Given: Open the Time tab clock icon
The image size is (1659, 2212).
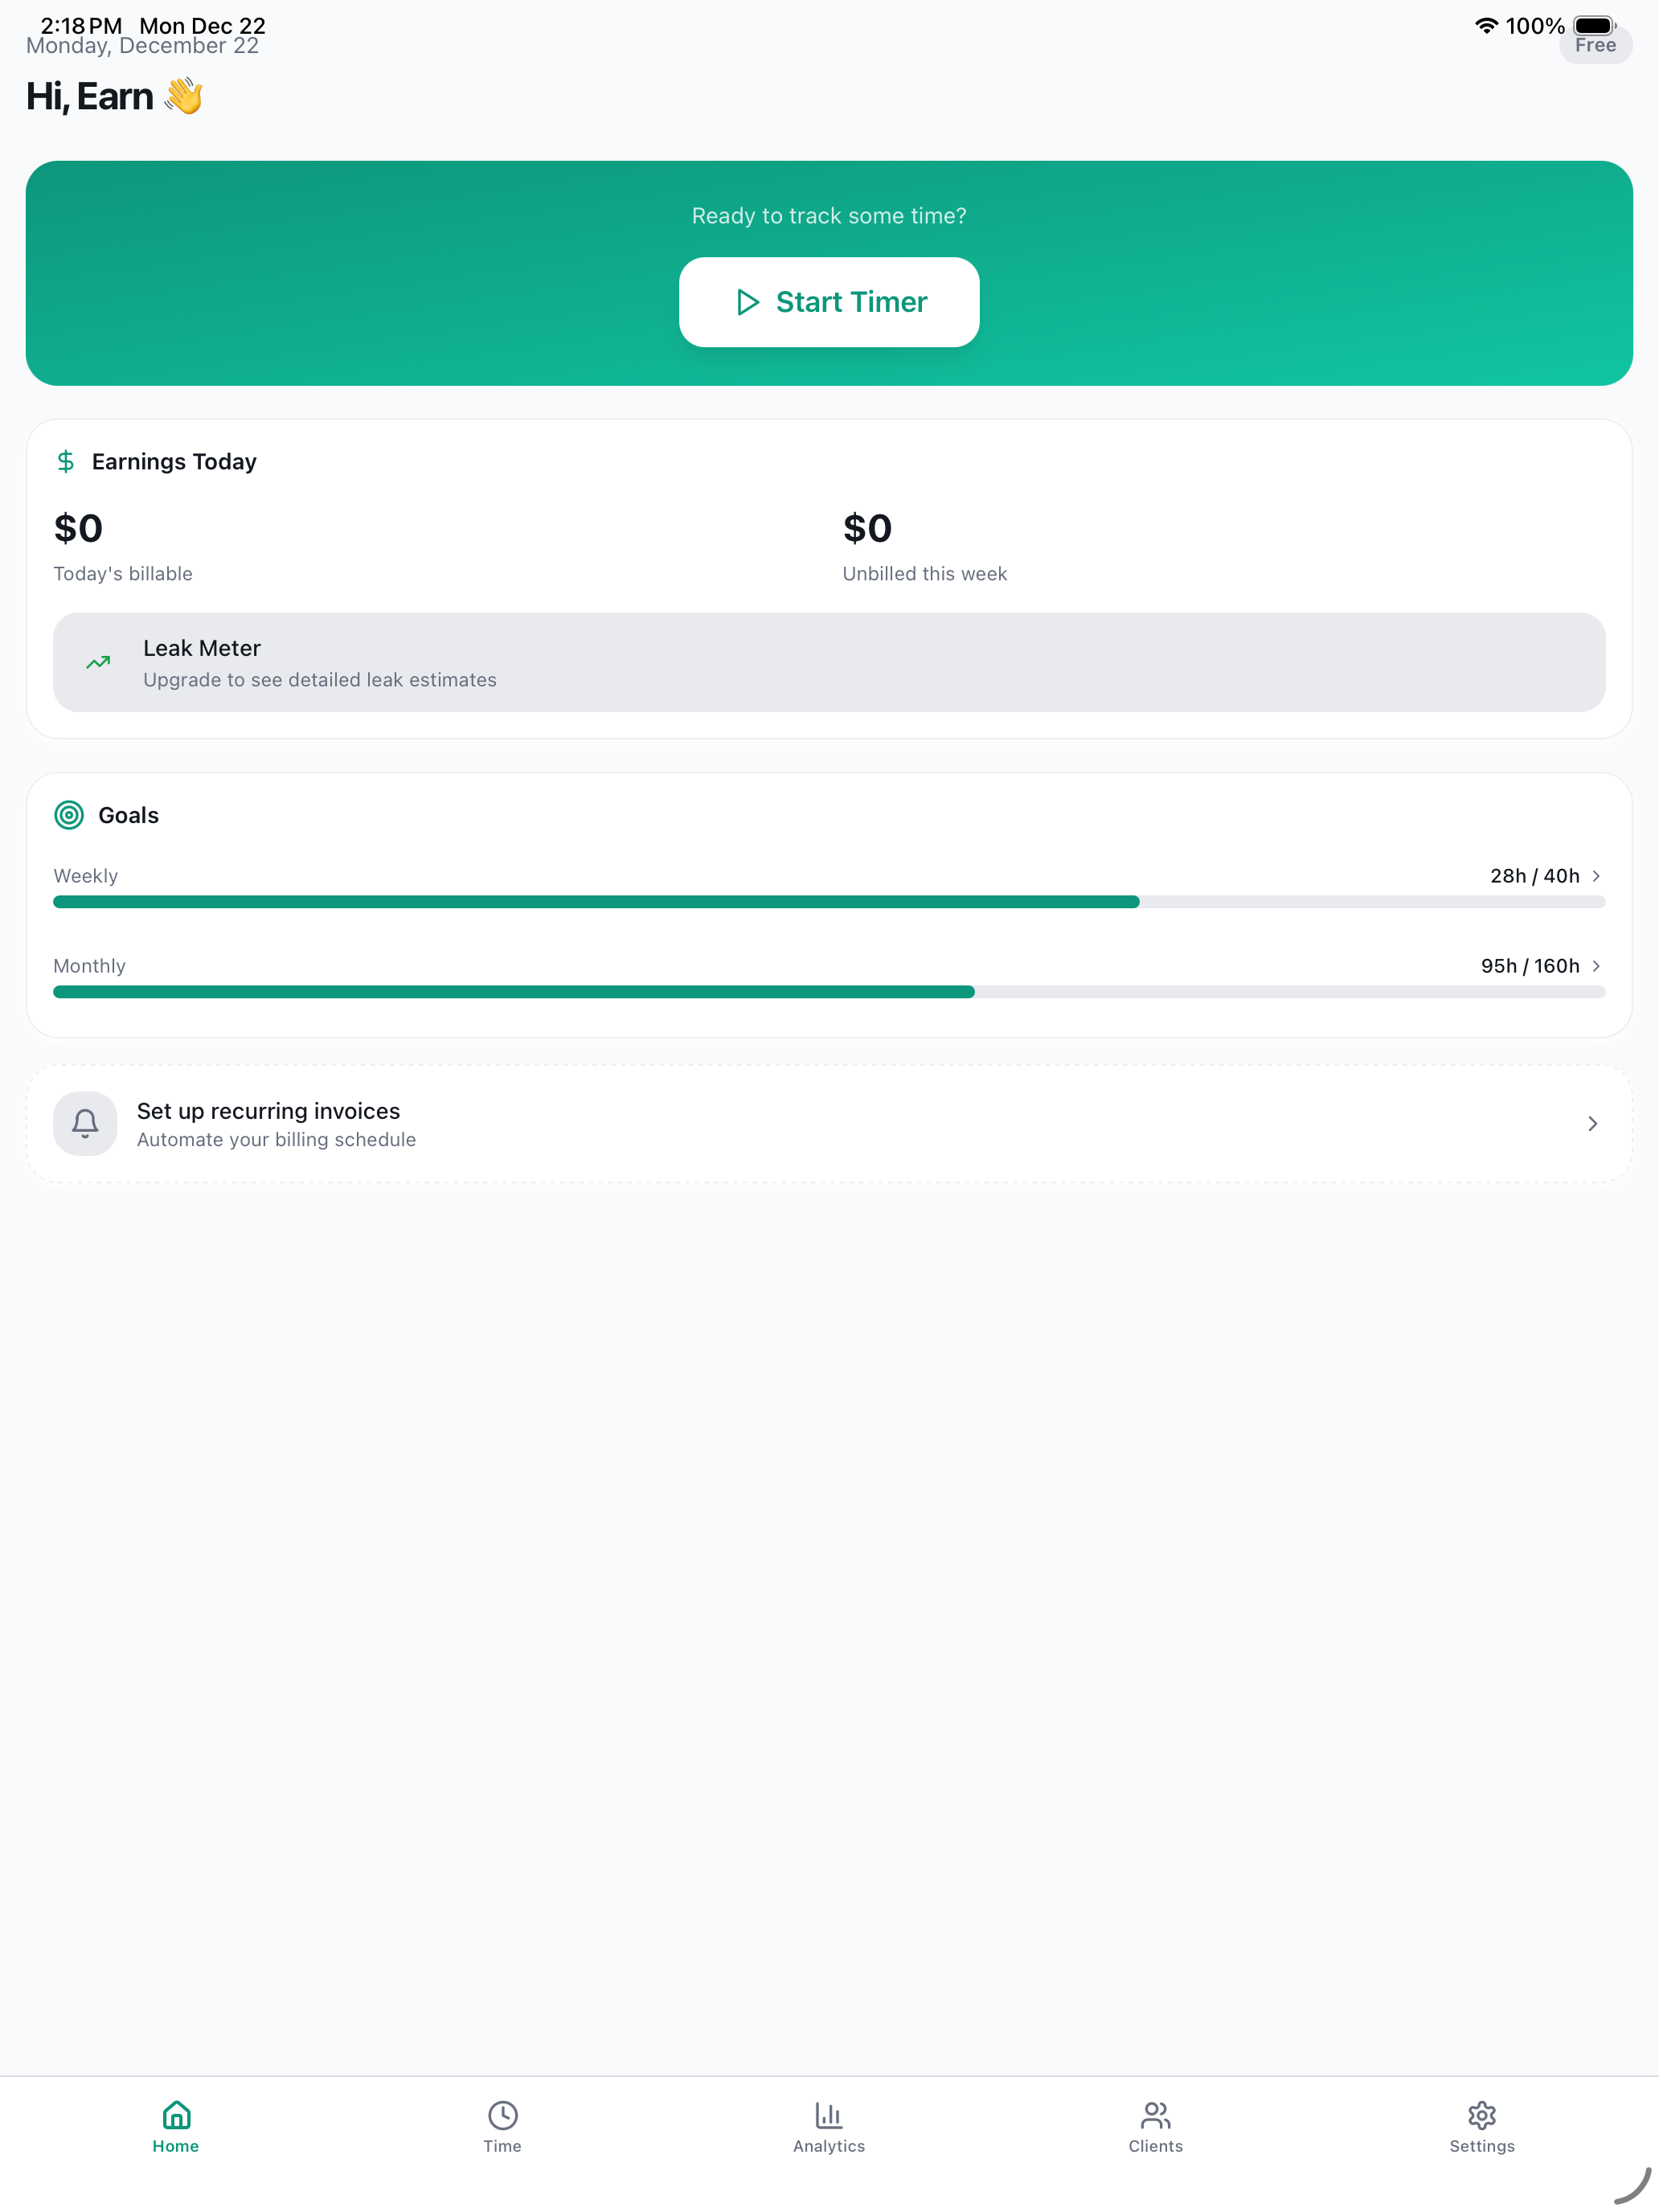Looking at the screenshot, I should pos(502,2115).
